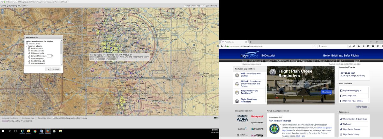Open Pilot Dashboard
This screenshot has width=383, height=139.
click(x=256, y=61)
